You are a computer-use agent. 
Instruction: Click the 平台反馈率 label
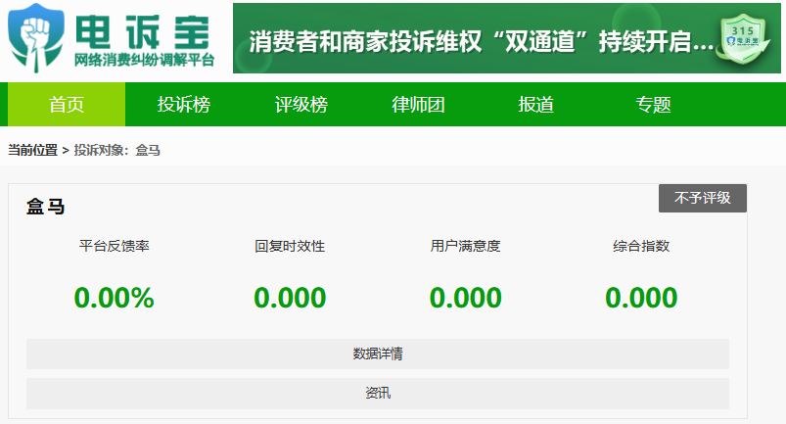115,246
